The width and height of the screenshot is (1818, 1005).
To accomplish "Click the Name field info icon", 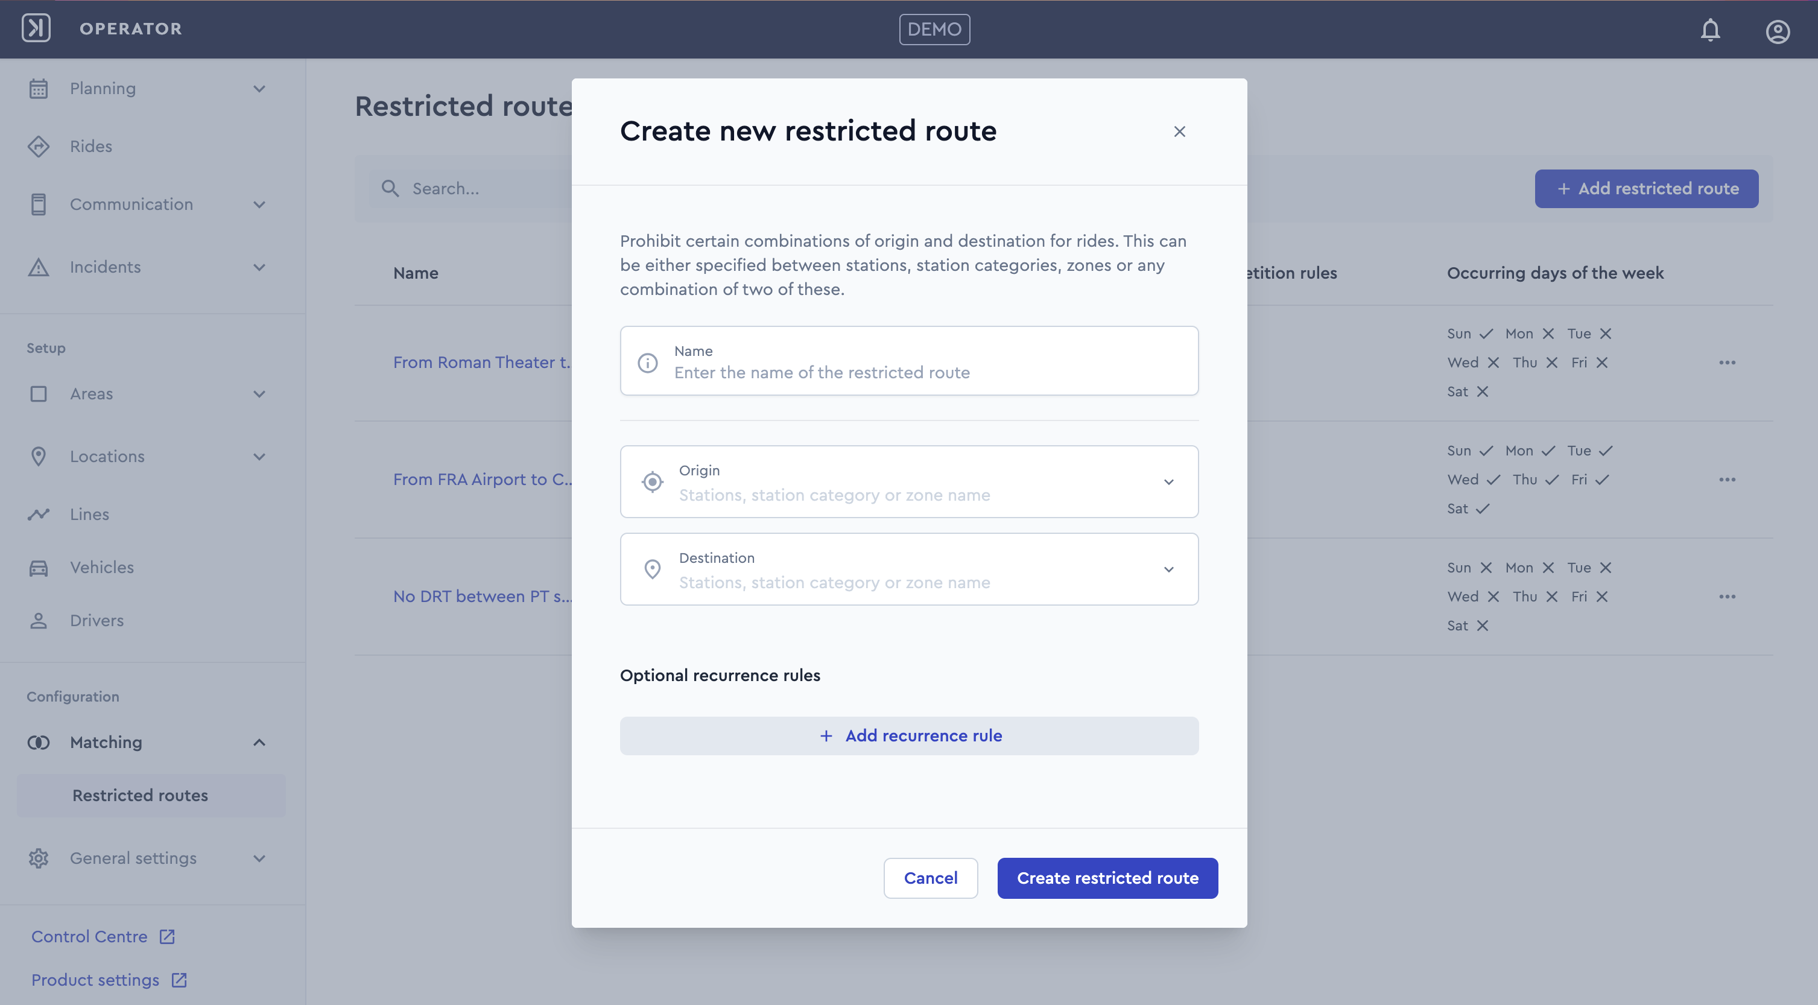I will point(648,363).
